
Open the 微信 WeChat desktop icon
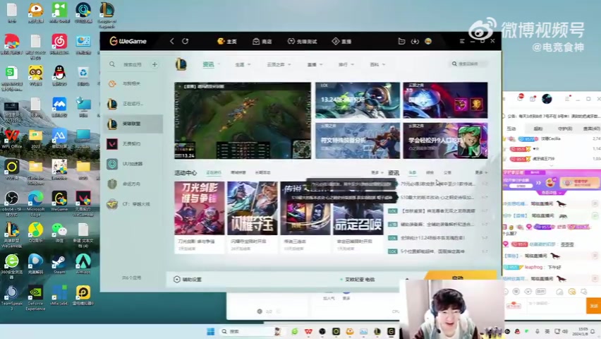pos(59,232)
